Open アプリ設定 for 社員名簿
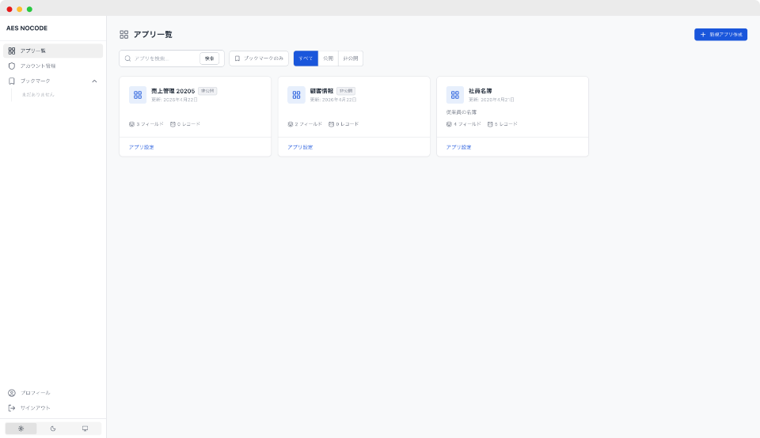 click(458, 147)
